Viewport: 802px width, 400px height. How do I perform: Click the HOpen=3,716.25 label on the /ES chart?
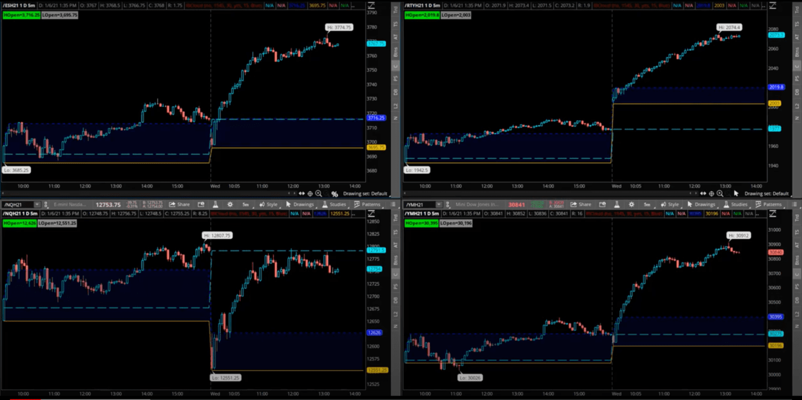point(22,15)
